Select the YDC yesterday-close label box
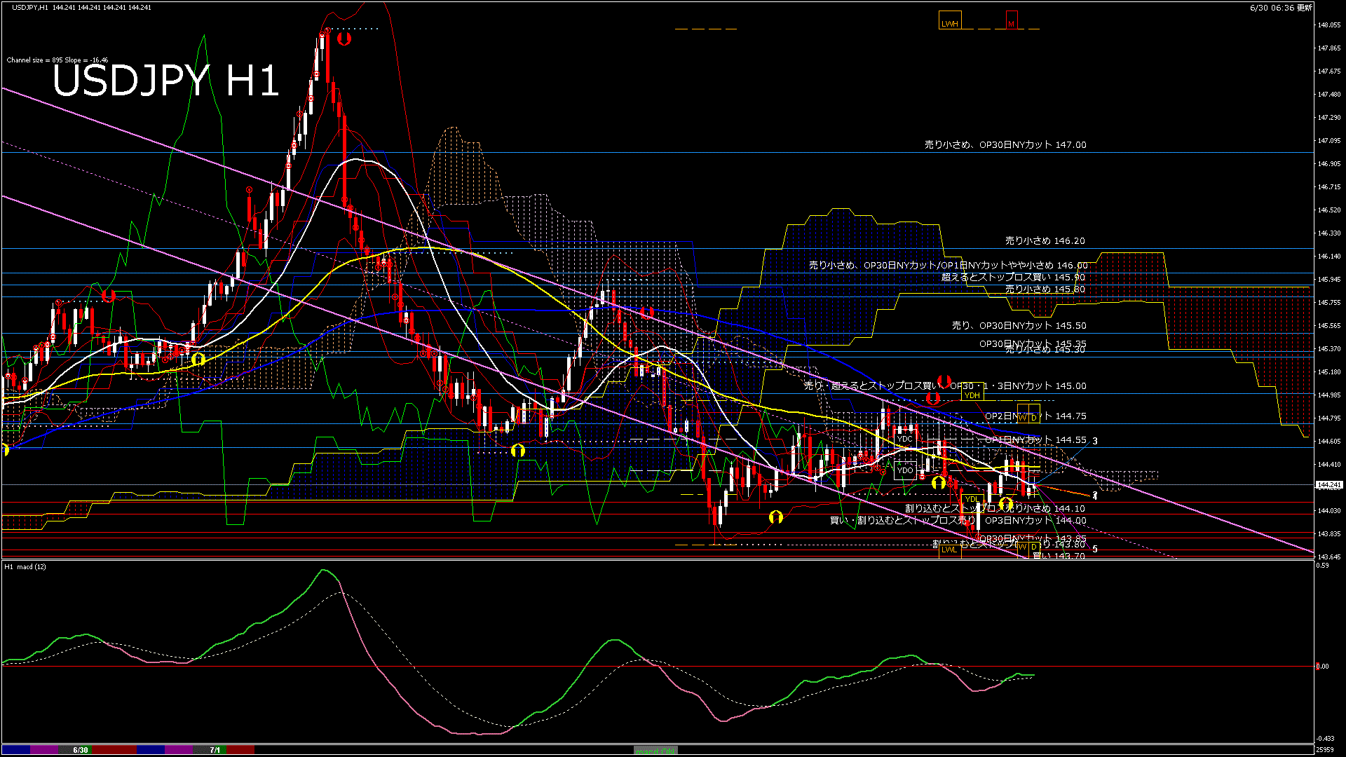Viewport: 1346px width, 757px height. tap(905, 439)
